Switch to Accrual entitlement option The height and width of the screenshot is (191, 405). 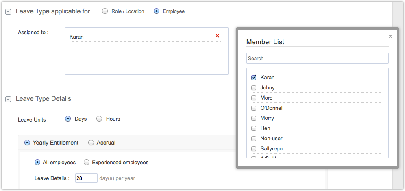(91, 143)
